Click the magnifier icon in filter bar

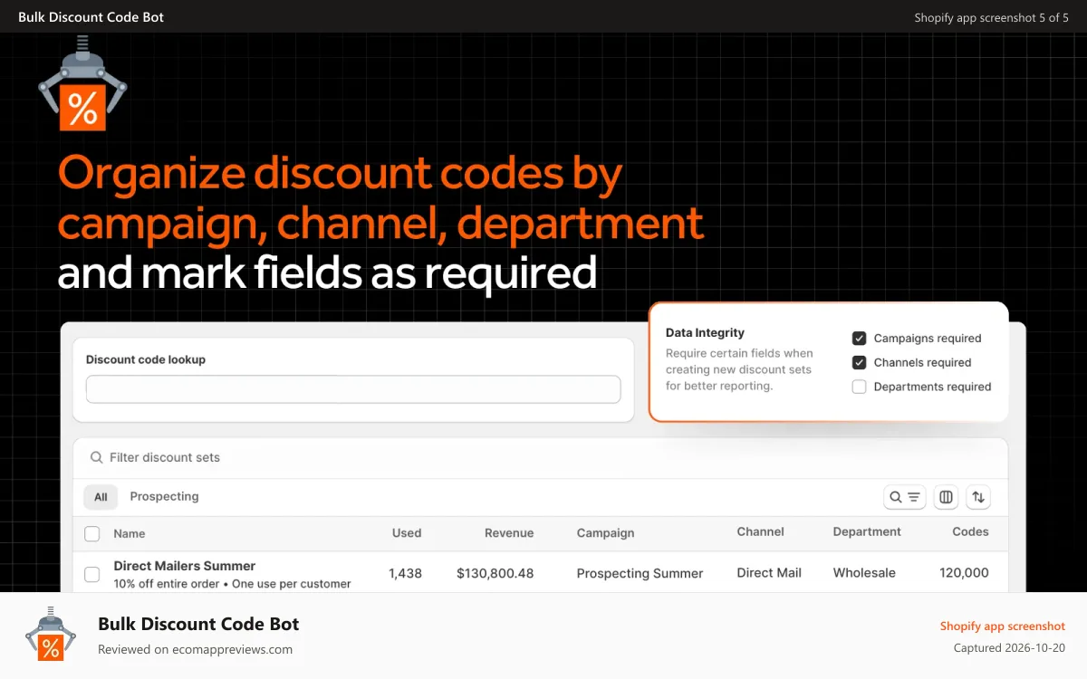(96, 458)
